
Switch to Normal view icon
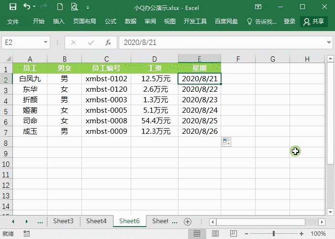point(197,233)
